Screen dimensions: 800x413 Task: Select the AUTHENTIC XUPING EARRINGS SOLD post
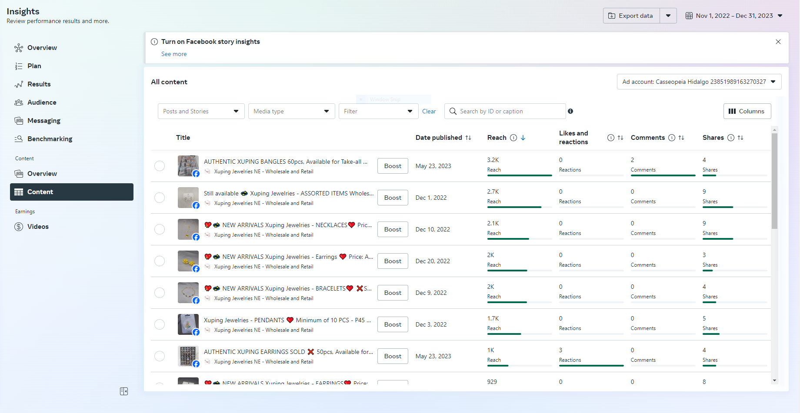tap(160, 356)
